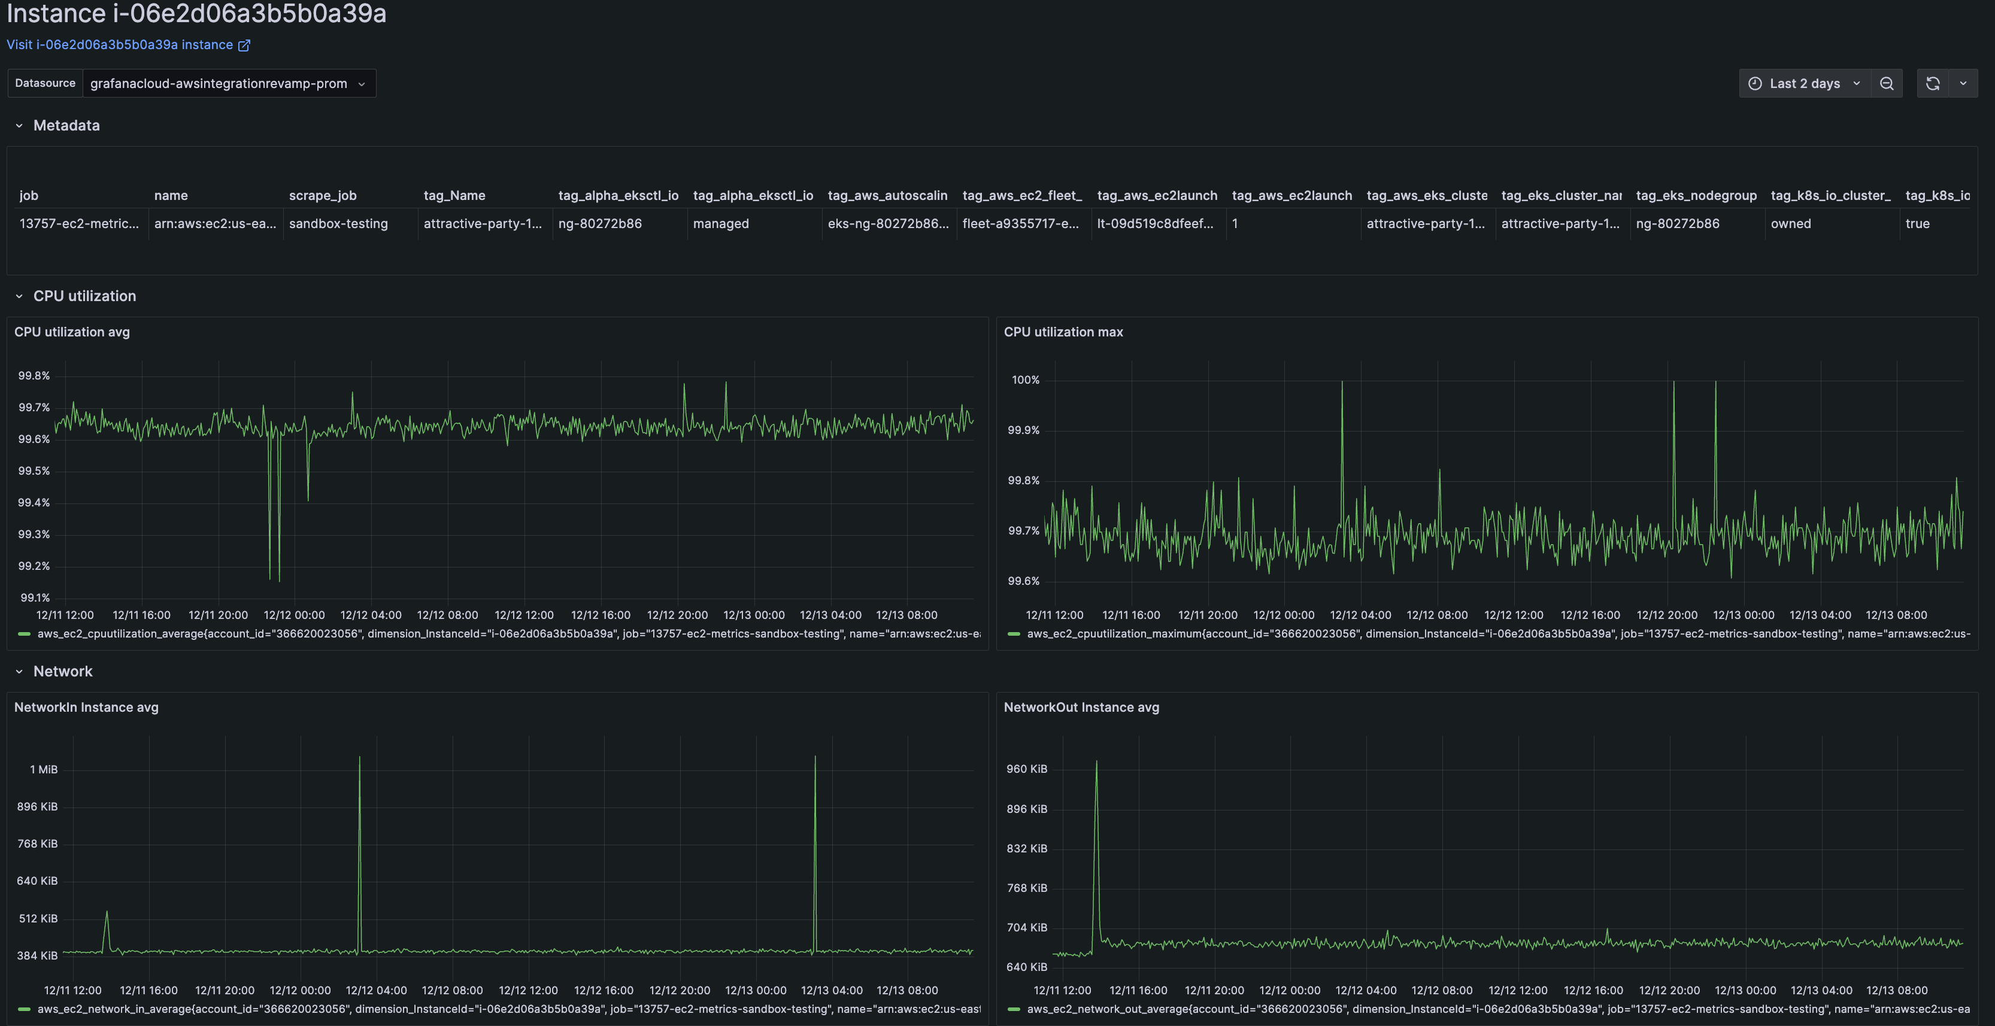Open the Last 2 days time range dropdown
1995x1026 pixels.
(x=1805, y=83)
